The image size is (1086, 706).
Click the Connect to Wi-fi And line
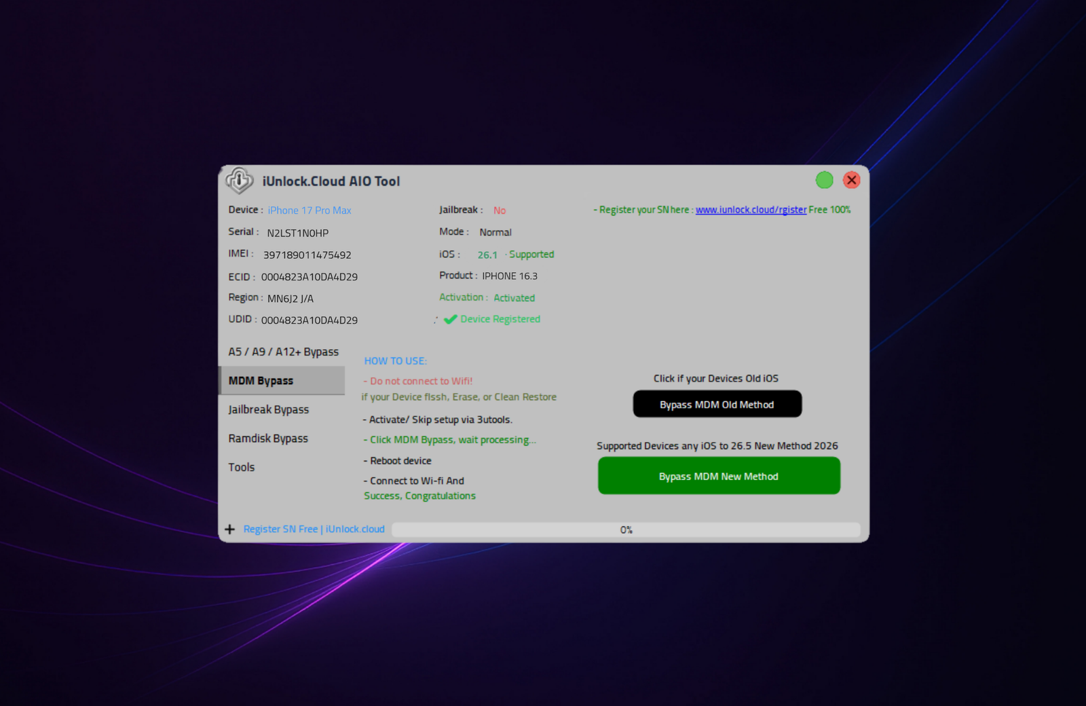click(x=414, y=481)
